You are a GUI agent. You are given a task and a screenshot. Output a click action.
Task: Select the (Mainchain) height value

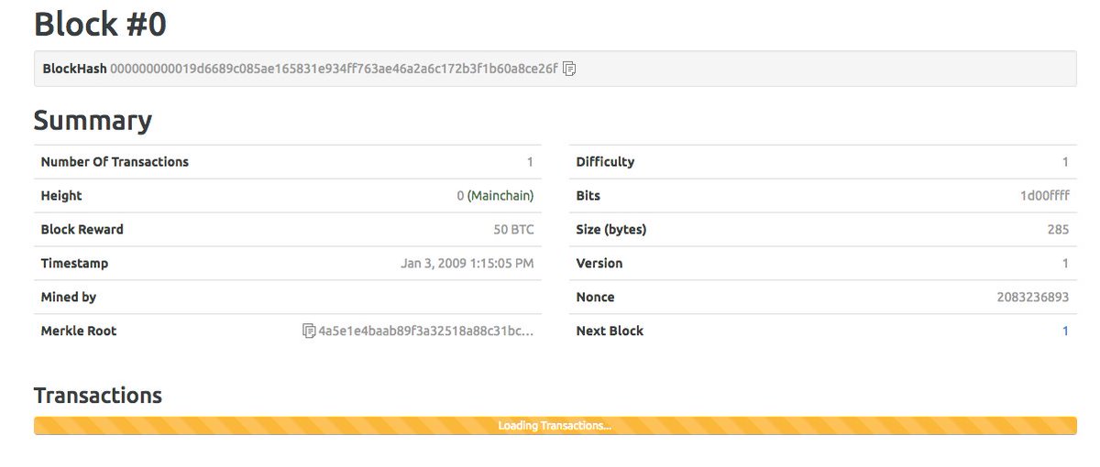[500, 196]
